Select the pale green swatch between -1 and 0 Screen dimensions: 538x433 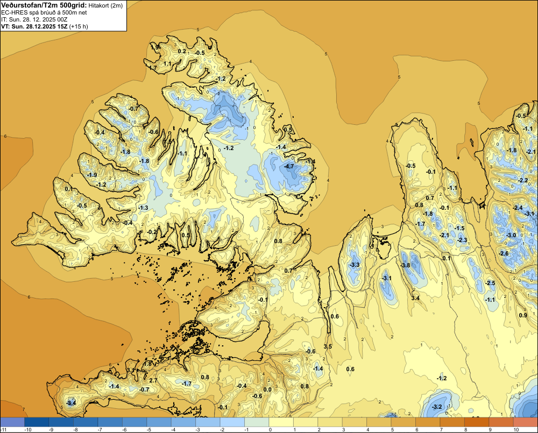(x=257, y=422)
